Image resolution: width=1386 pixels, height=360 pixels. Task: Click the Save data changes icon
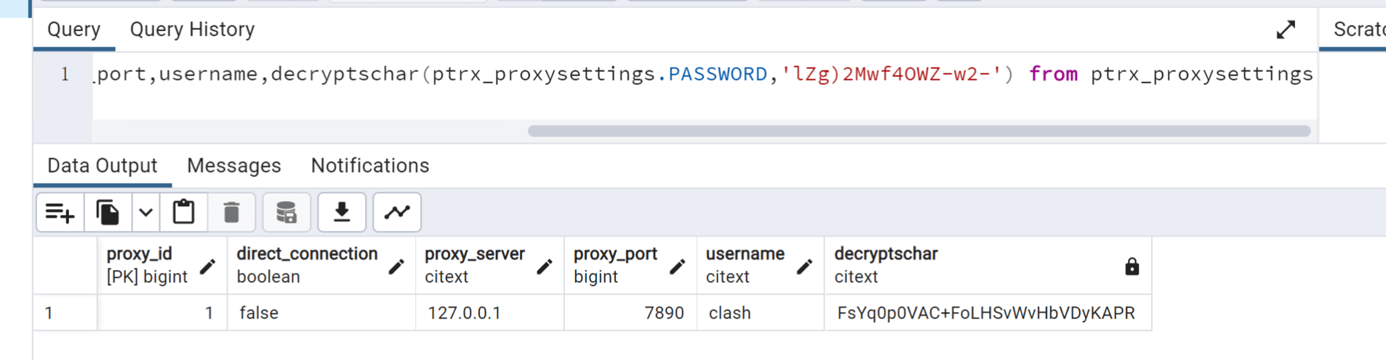(x=287, y=213)
